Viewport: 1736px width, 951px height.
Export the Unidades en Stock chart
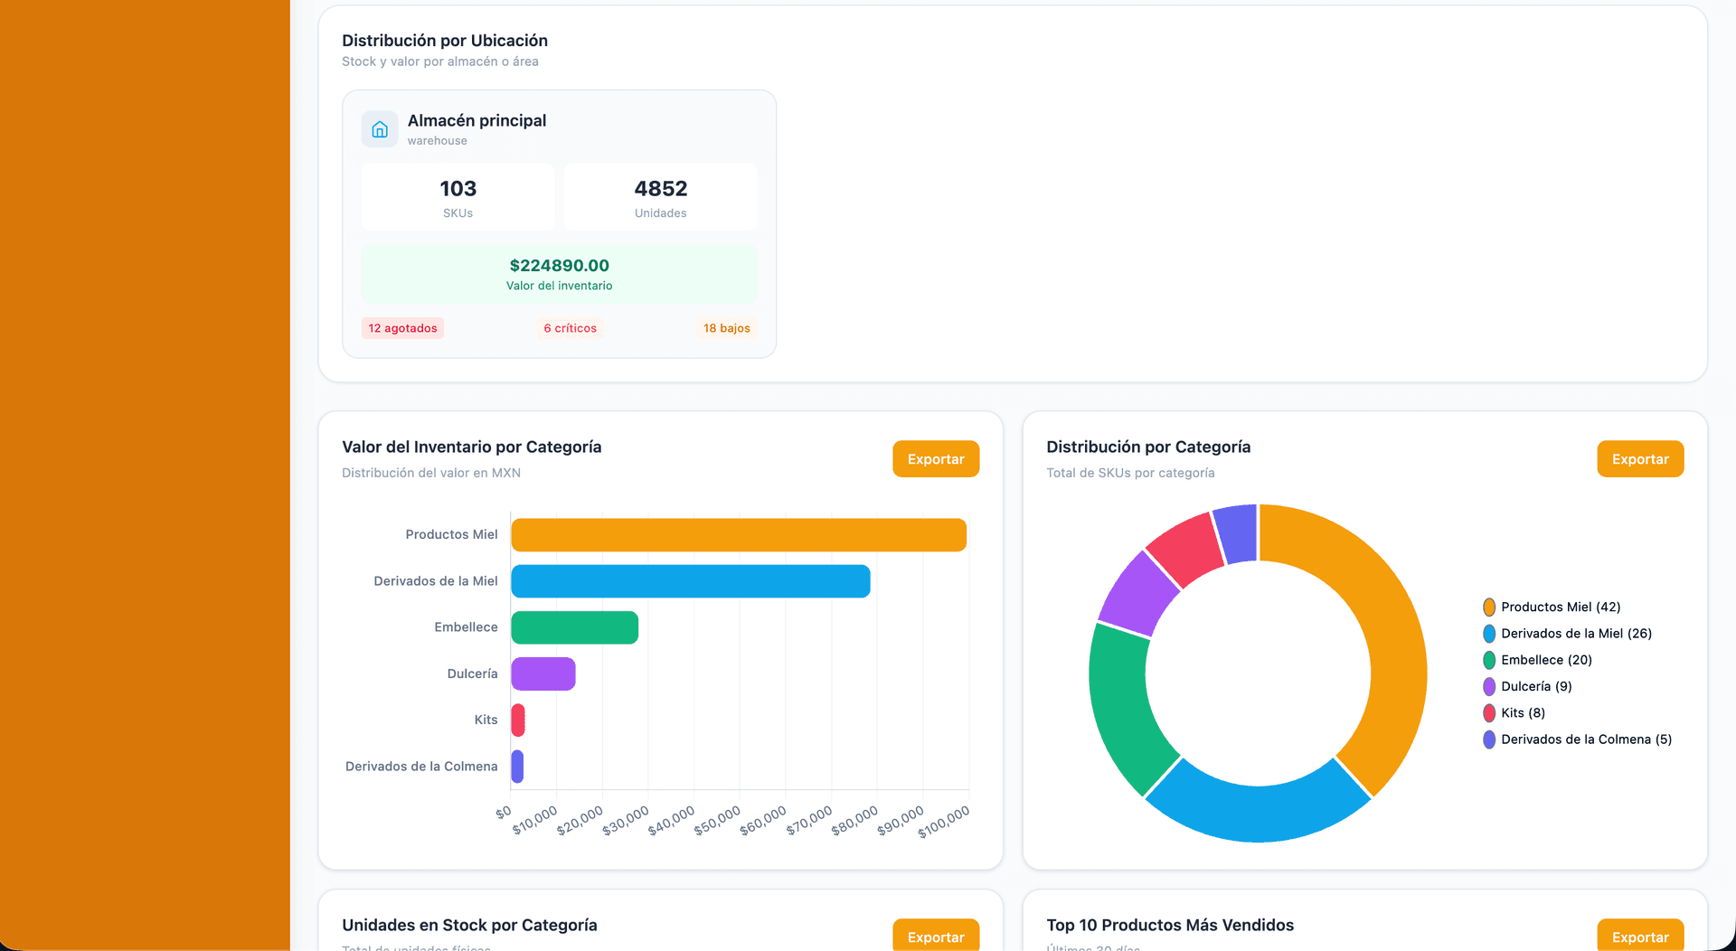click(x=935, y=937)
